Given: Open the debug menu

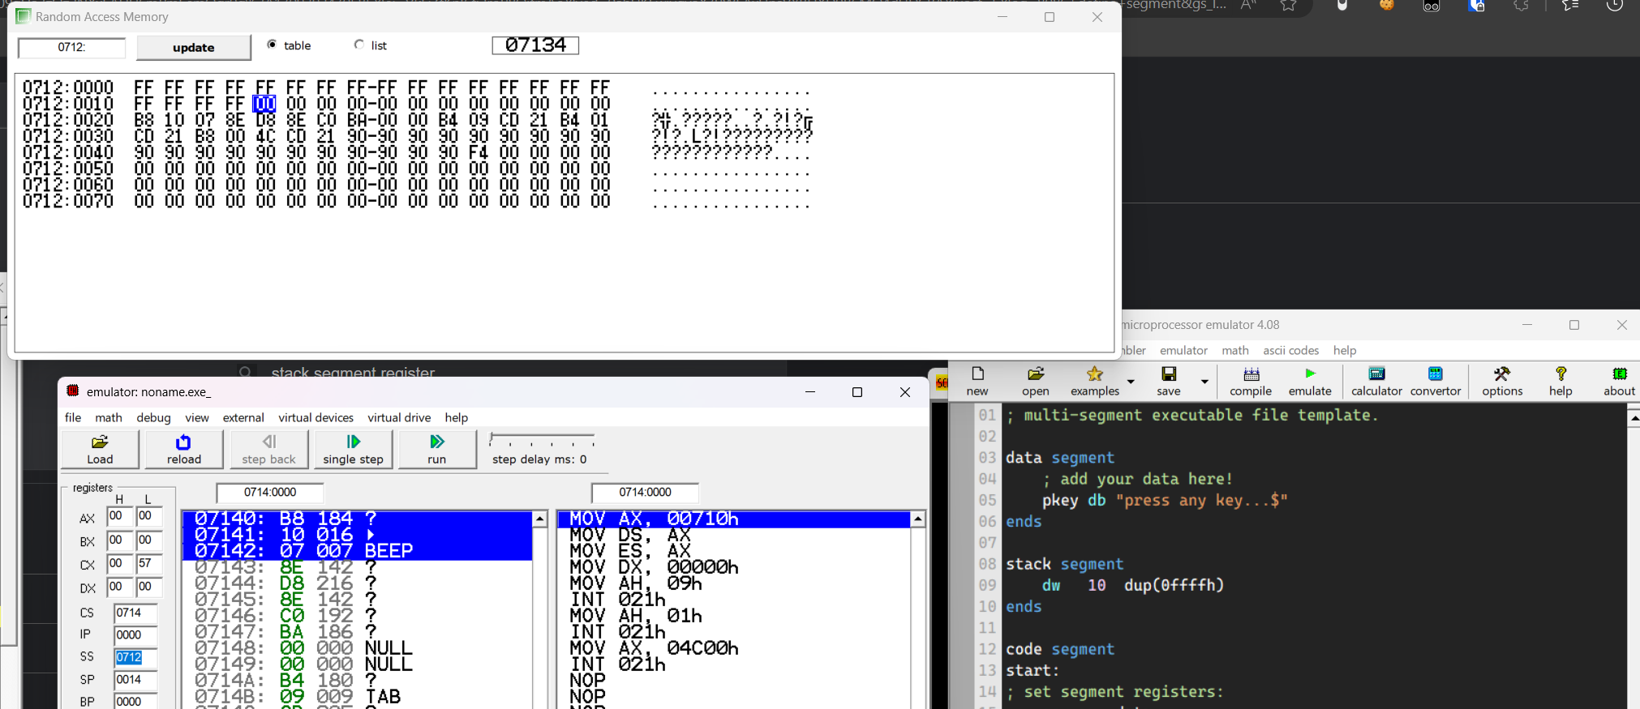Looking at the screenshot, I should point(153,417).
